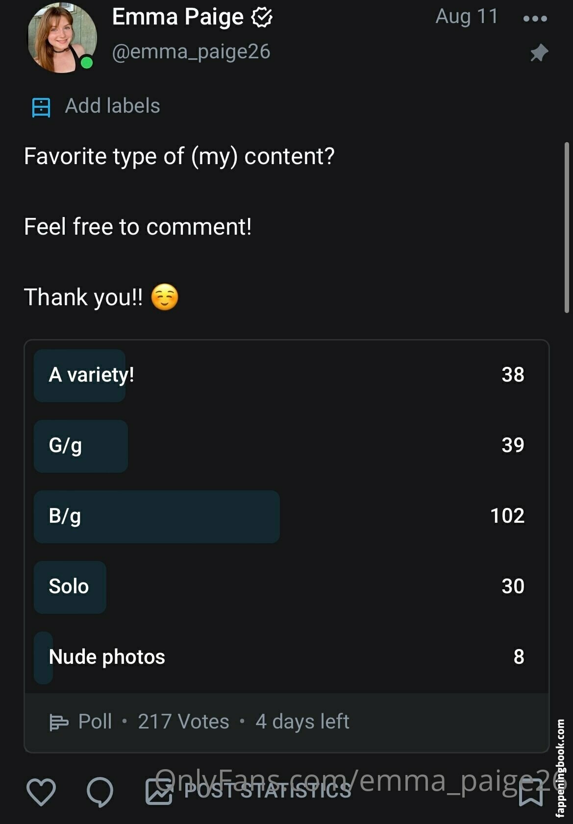Click the pin icon below the date
The width and height of the screenshot is (573, 824).
click(539, 53)
